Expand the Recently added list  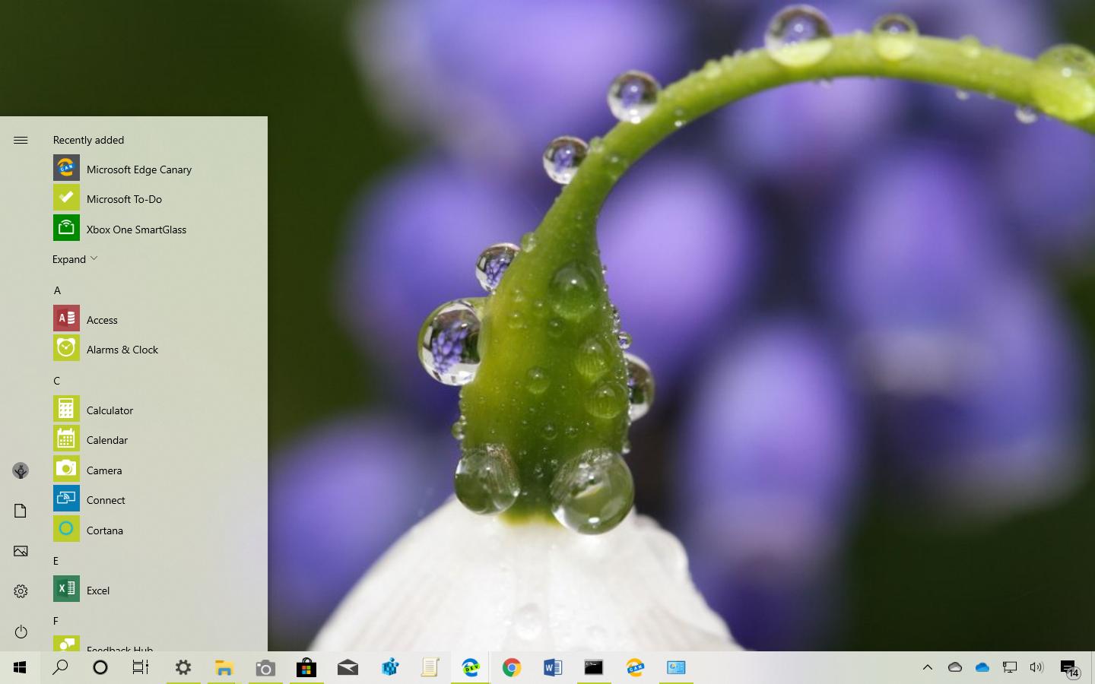click(x=75, y=259)
